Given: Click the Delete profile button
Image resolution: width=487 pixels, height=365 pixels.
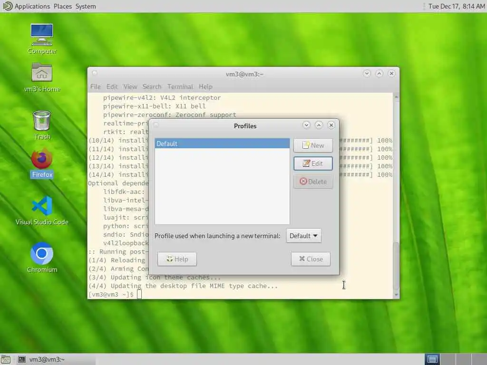Looking at the screenshot, I should coord(313,182).
